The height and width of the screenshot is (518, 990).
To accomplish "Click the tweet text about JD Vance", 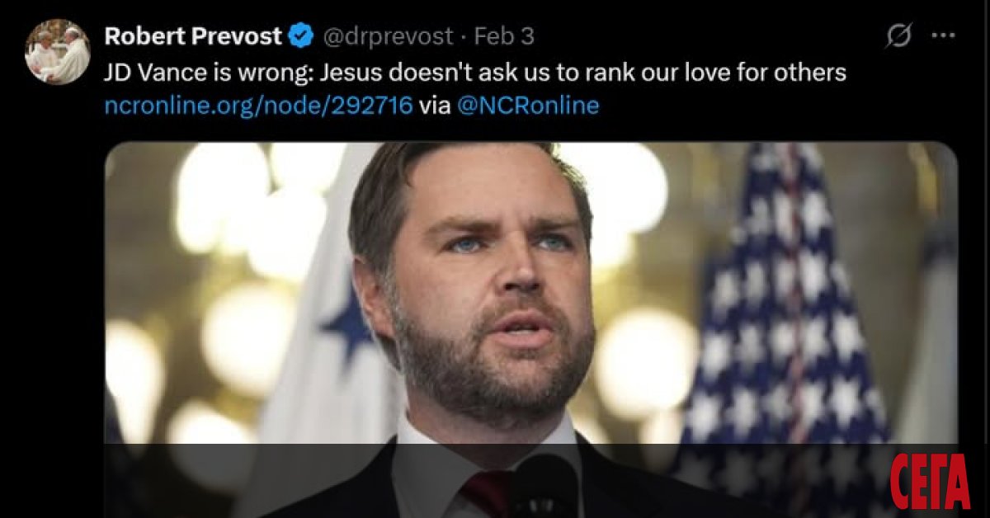I will coord(475,73).
